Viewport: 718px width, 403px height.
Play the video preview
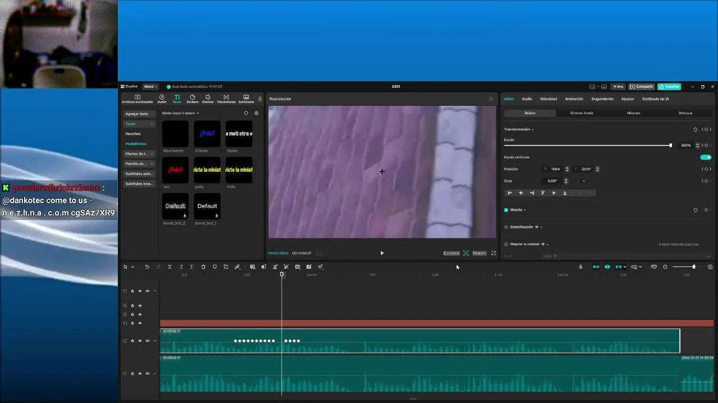click(x=382, y=253)
